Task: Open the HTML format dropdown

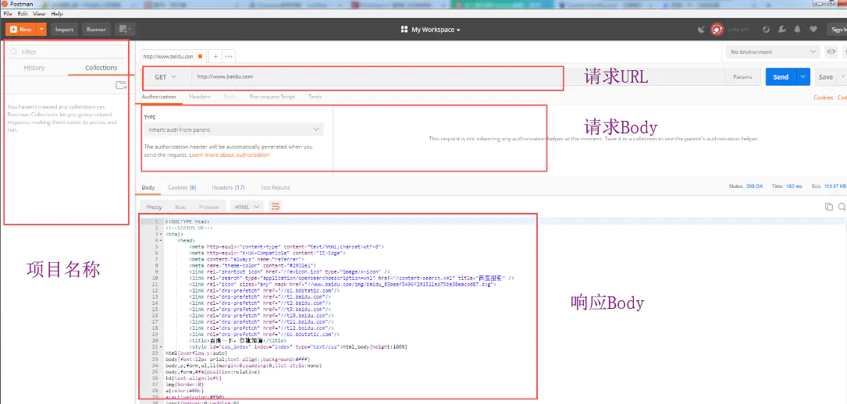Action: tap(247, 207)
